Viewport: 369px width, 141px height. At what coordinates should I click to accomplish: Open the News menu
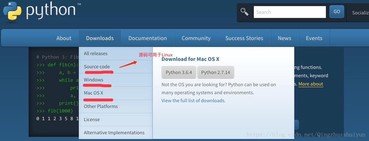coord(284,38)
